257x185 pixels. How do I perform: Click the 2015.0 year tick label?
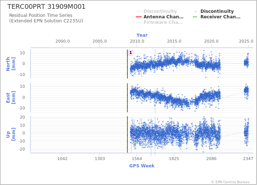[x=174, y=41]
